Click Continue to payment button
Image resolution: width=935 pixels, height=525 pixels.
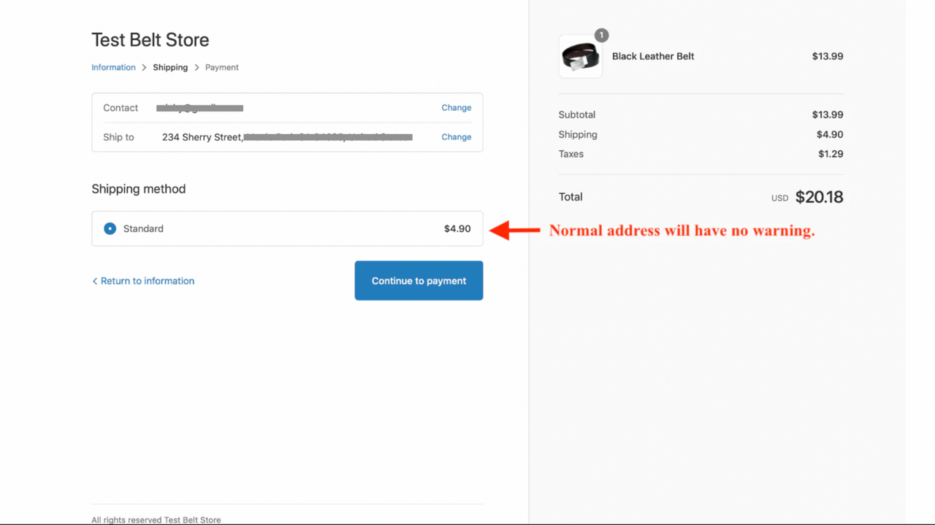419,281
